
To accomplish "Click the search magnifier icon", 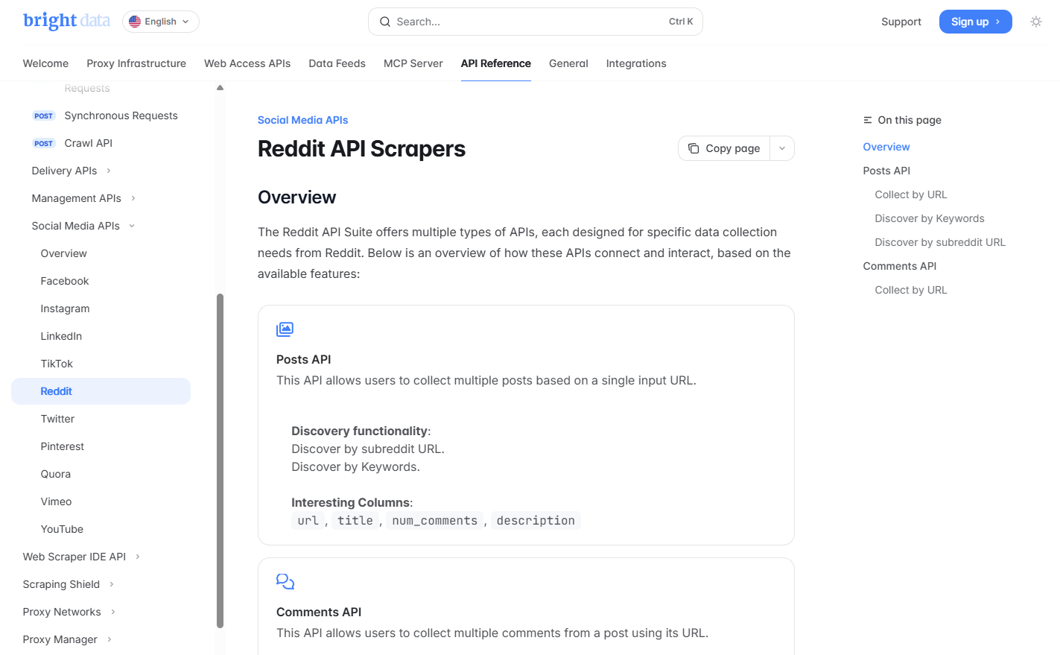I will [385, 22].
